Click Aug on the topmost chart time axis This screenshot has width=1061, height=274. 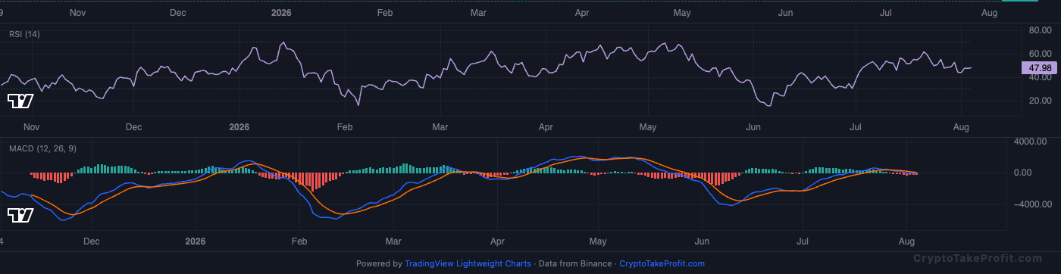pyautogui.click(x=989, y=13)
